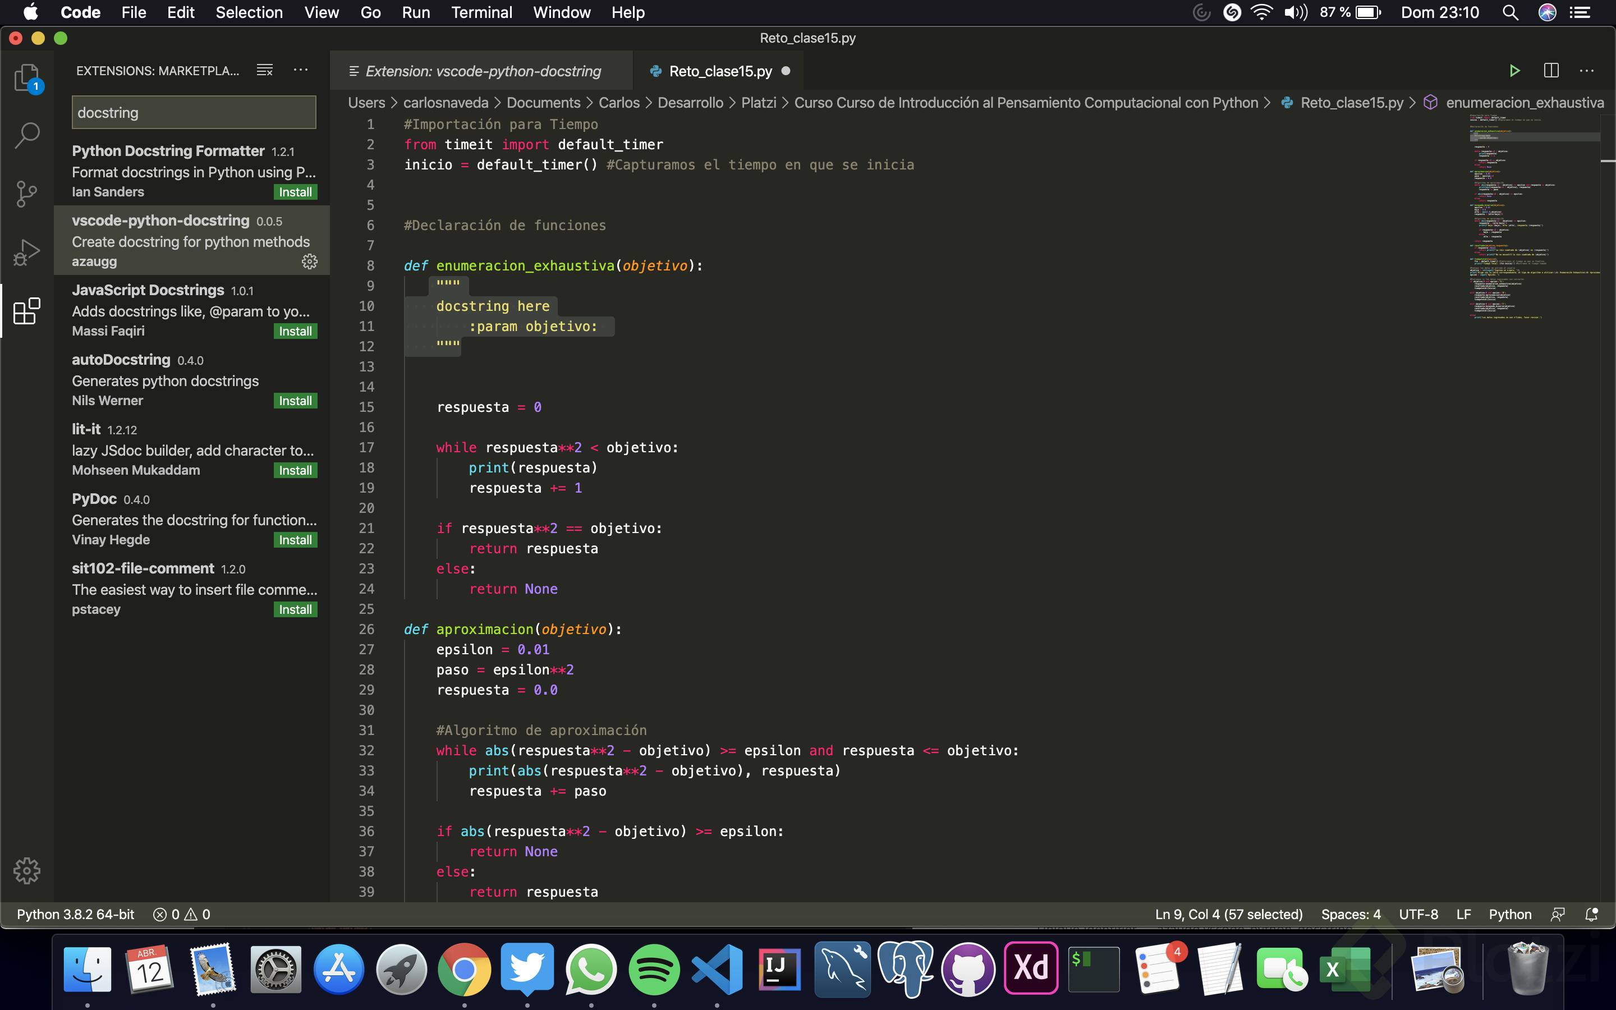Open the File menu
Screen dimensions: 1616x1010
134,13
